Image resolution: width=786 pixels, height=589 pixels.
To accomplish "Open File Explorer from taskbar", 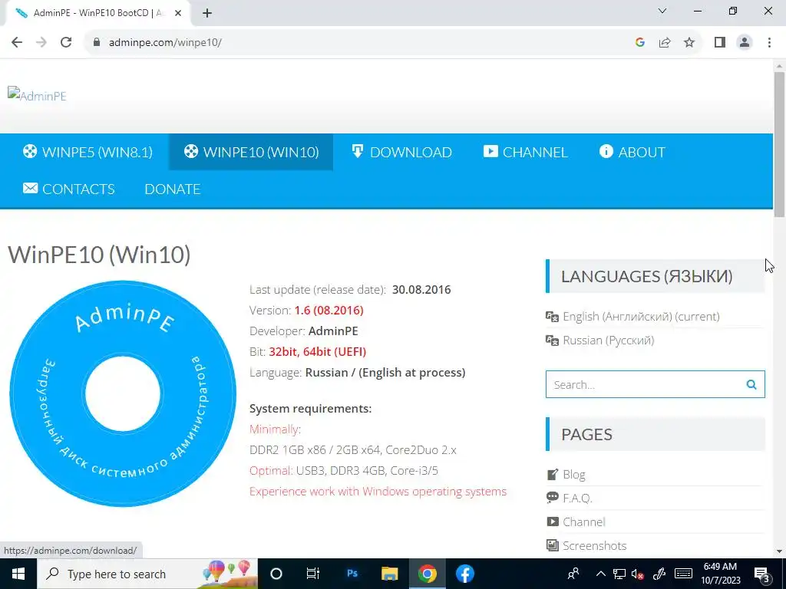I will point(389,574).
